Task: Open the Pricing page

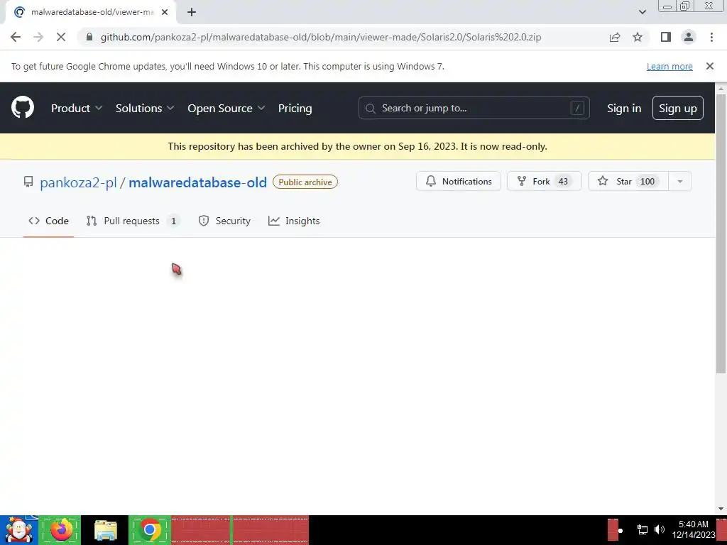Action: click(295, 108)
